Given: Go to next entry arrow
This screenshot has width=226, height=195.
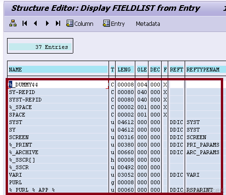Looking at the screenshot, I should (47, 23).
